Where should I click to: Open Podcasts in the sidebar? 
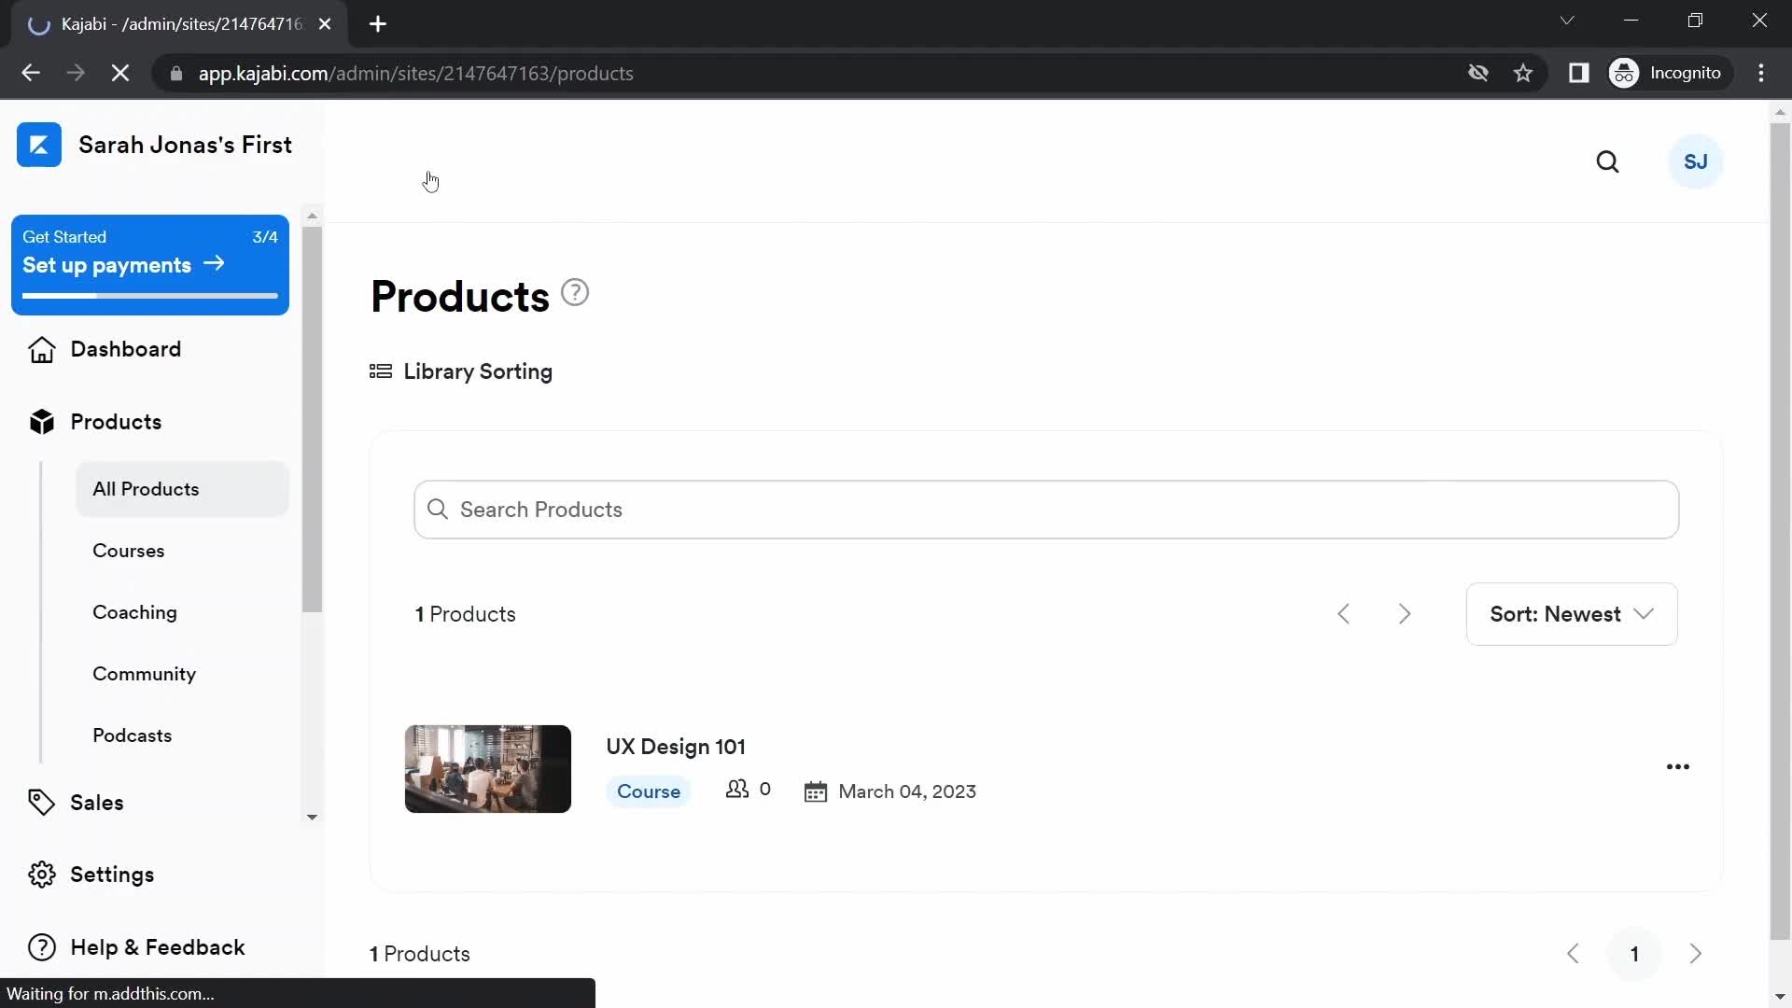[132, 735]
